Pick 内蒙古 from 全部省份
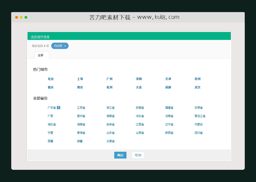256x182 pixels. (199, 124)
